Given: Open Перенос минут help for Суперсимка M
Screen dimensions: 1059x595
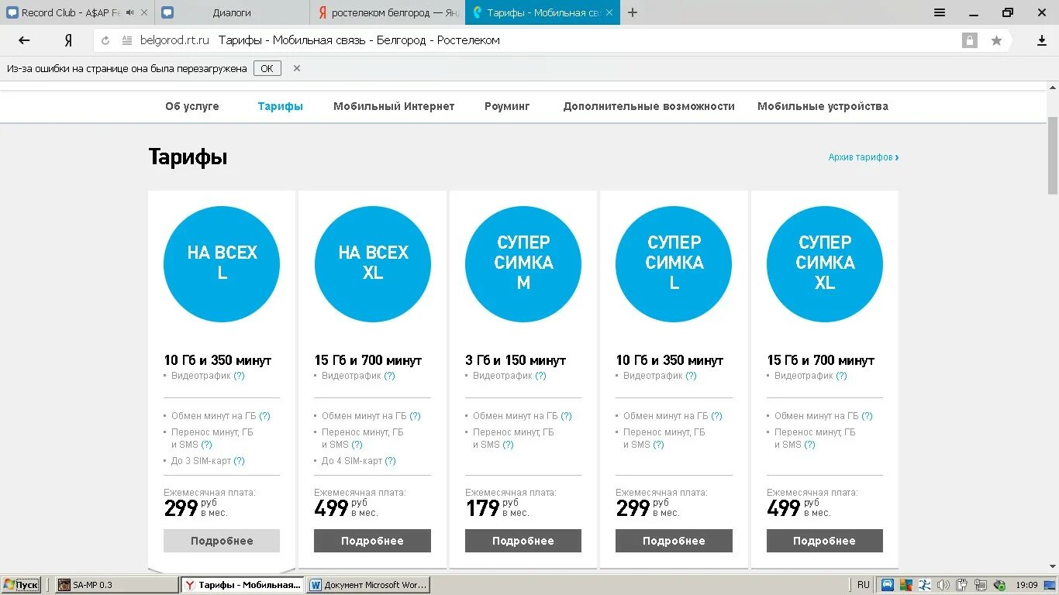Looking at the screenshot, I should click(x=508, y=445).
